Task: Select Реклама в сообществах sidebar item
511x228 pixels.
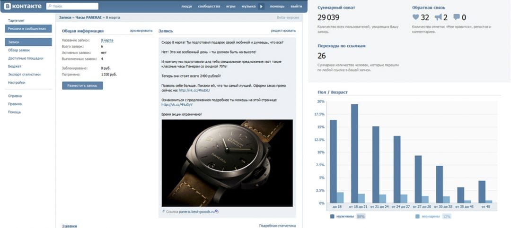Action: point(28,29)
